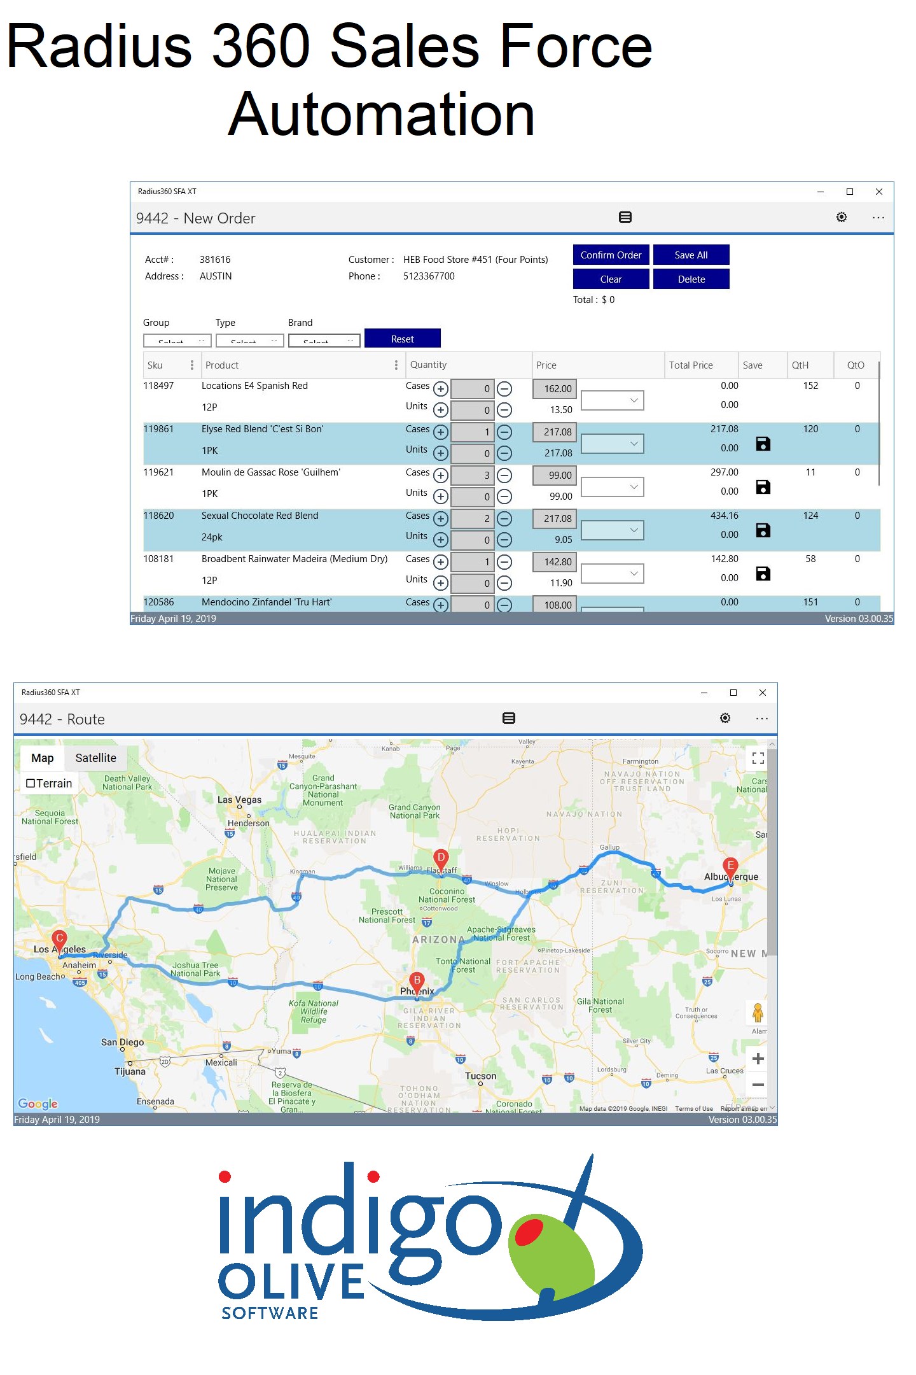This screenshot has width=916, height=1375.
Task: Open hamburger menu in New Order window
Action: [x=625, y=217]
